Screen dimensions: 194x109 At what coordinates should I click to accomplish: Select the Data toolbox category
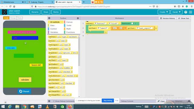56,25
